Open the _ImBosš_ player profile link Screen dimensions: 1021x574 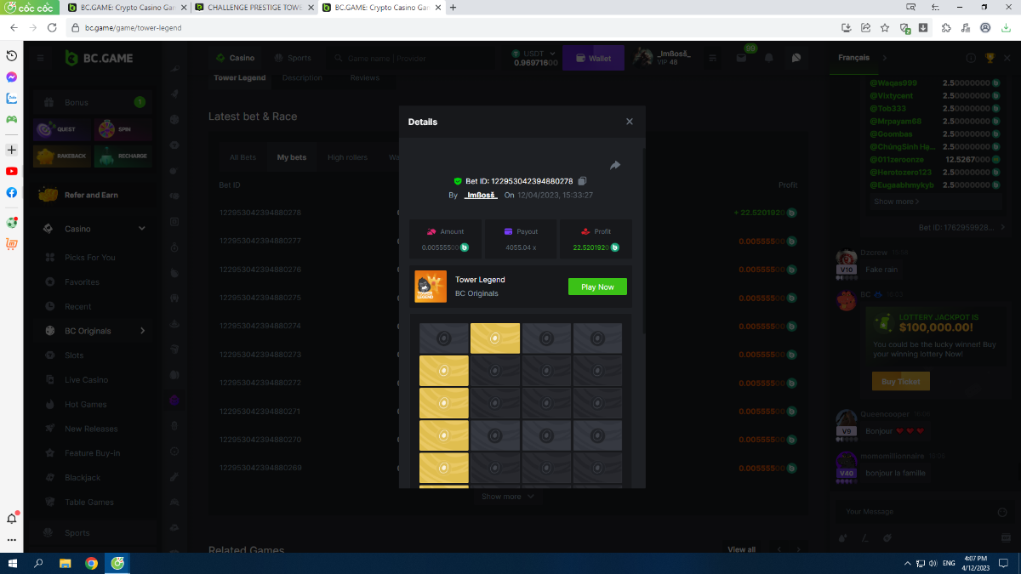pos(481,196)
